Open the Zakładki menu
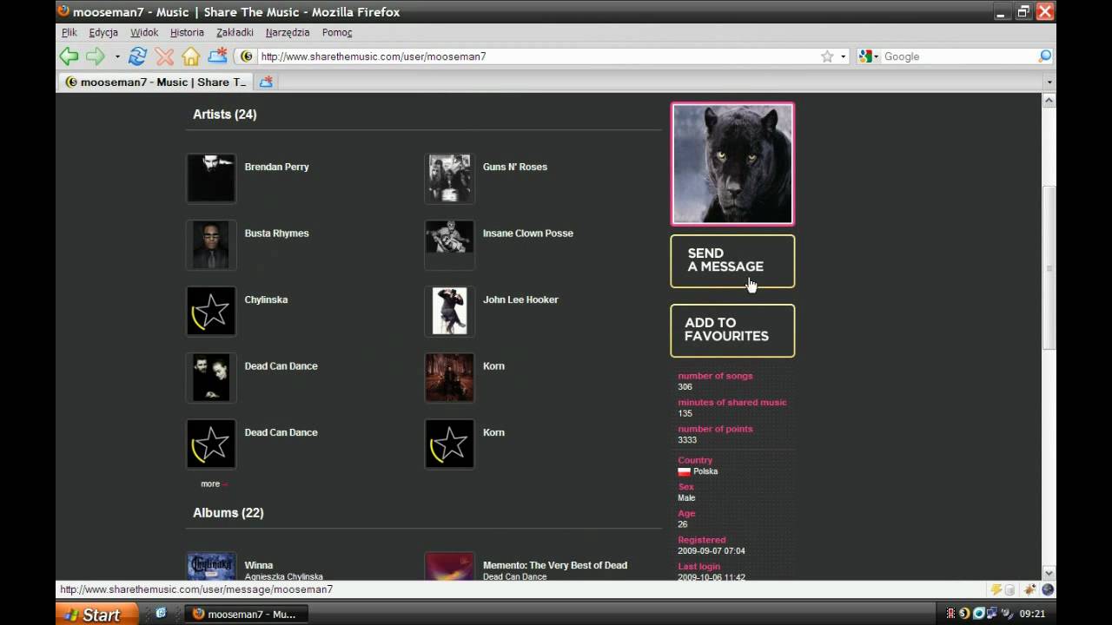 point(235,32)
